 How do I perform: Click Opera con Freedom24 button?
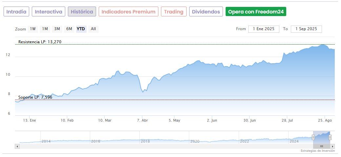pos(256,12)
